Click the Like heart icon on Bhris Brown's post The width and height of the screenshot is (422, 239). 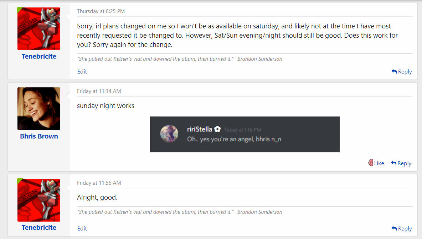coord(371,163)
